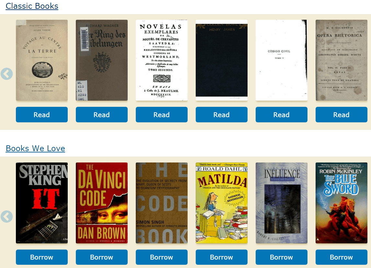Open the Classic Books section link
Screen dimensions: 371x268
(x=32, y=6)
